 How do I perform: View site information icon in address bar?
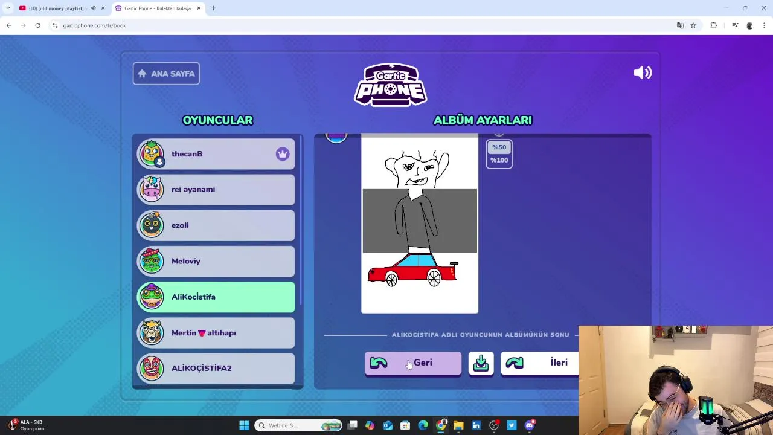tap(55, 25)
